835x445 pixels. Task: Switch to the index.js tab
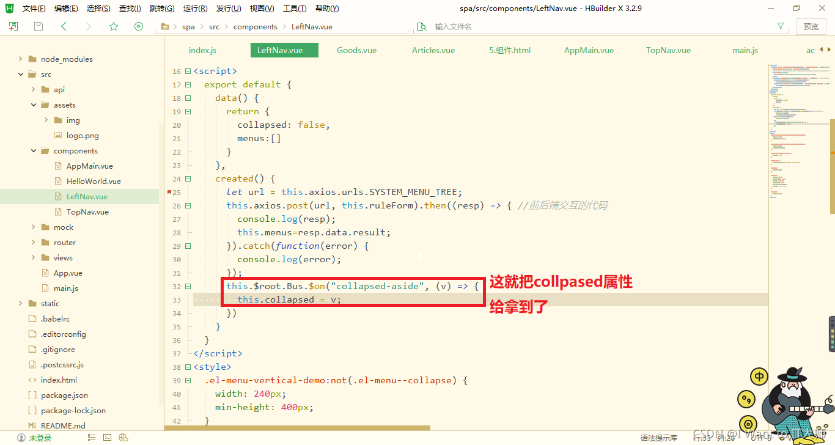202,50
